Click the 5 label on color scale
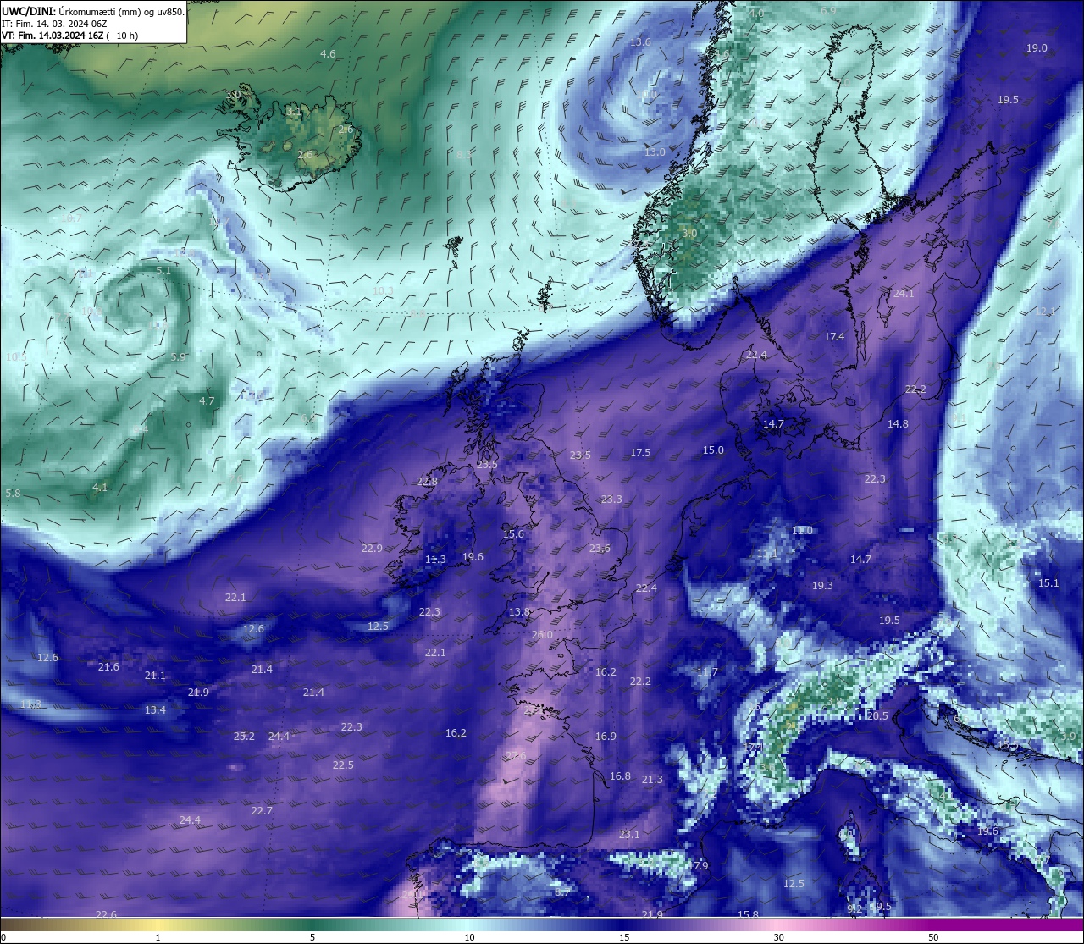The height and width of the screenshot is (944, 1084). click(312, 937)
